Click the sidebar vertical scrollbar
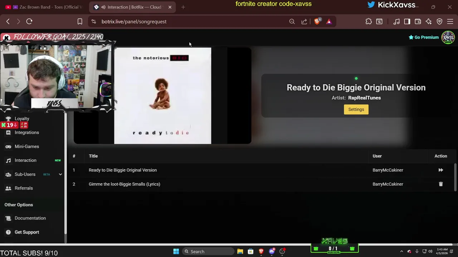 (65, 173)
